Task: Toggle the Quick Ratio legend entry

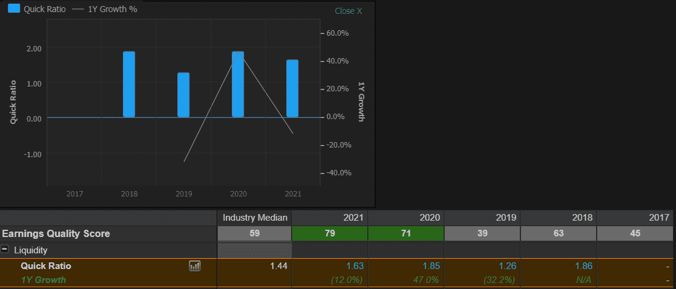Action: click(x=45, y=9)
